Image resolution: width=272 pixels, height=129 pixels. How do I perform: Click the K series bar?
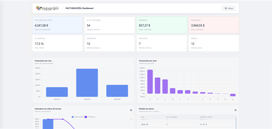158,86
